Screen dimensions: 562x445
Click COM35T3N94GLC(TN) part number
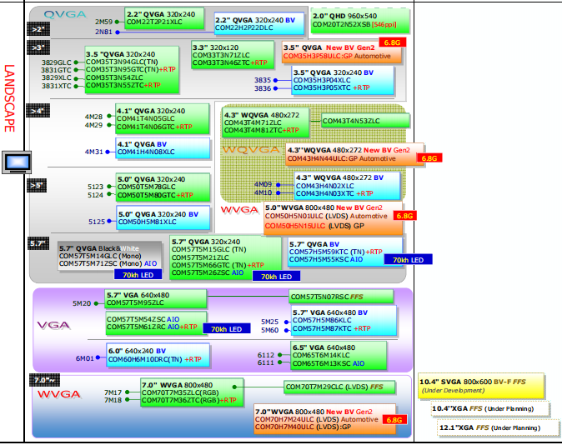122,62
